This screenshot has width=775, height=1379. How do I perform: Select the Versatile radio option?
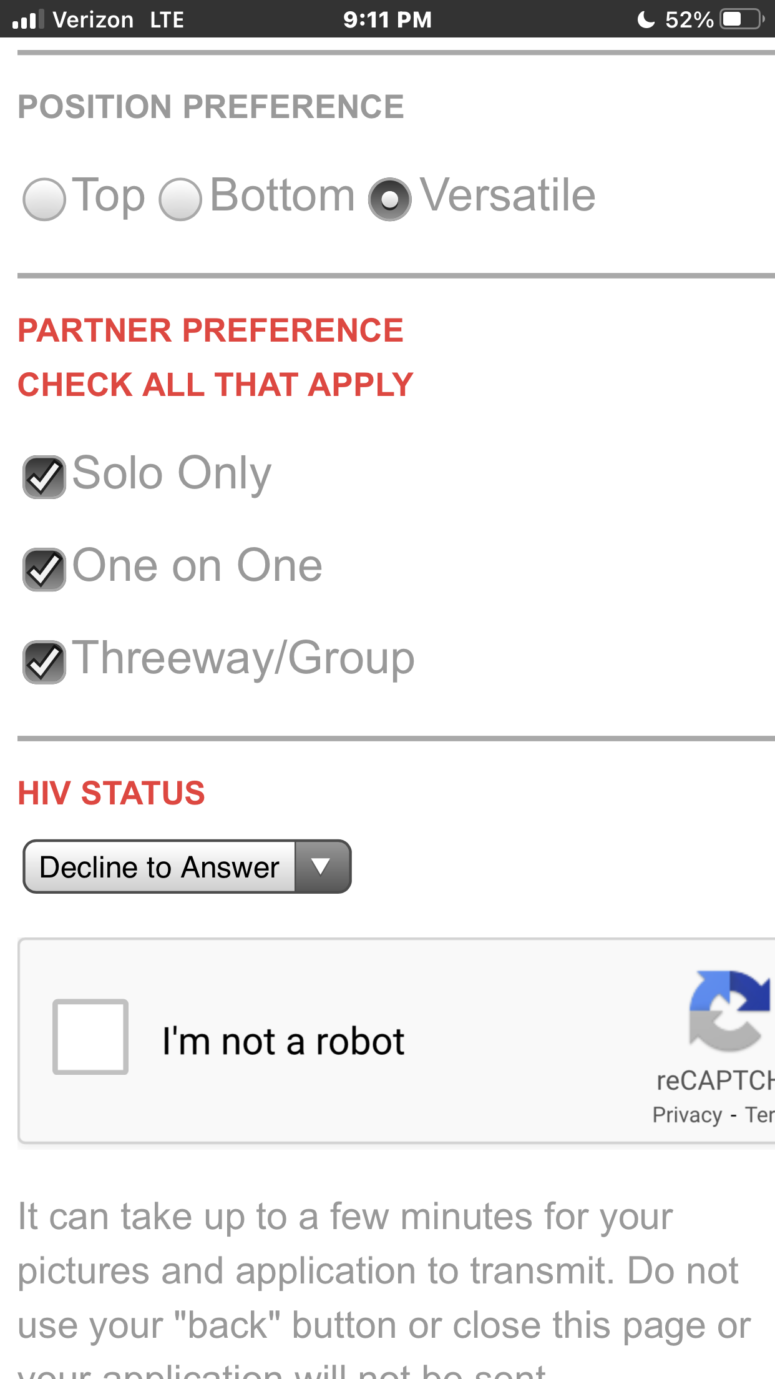click(x=390, y=199)
